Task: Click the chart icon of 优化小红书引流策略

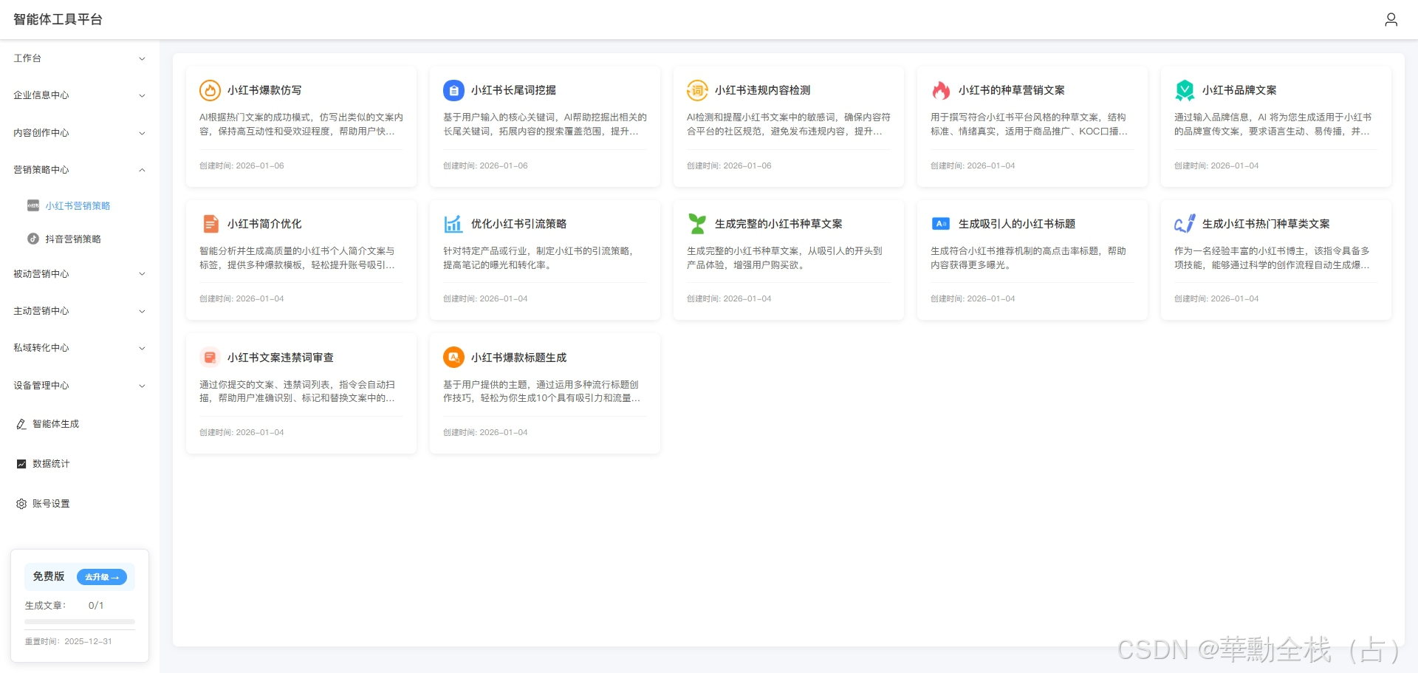Action: (x=453, y=224)
